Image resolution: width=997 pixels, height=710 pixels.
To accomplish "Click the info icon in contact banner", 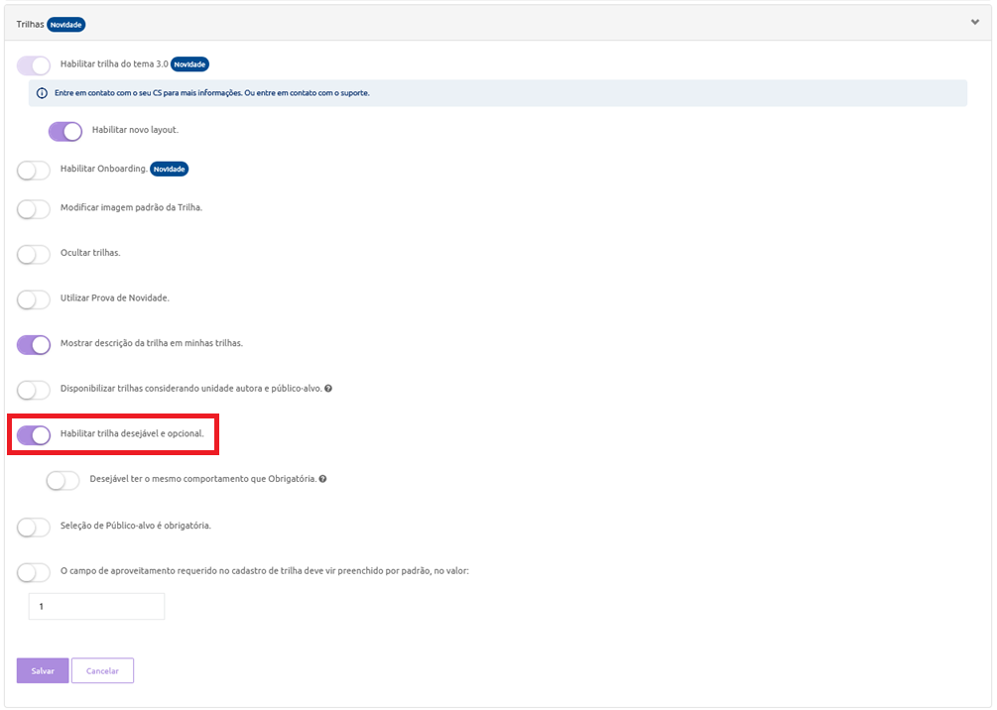I will pyautogui.click(x=42, y=93).
